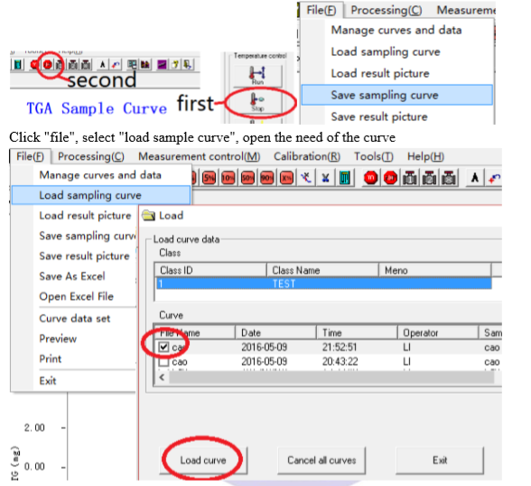Image resolution: width=531 pixels, height=486 pixels.
Task: Click the 50% toolbar icon
Action: click(x=247, y=178)
